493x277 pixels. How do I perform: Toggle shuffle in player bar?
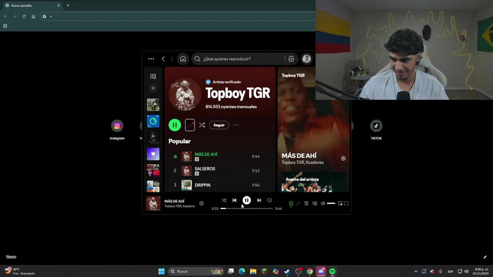point(224,200)
